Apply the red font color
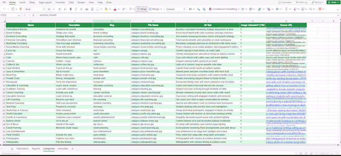341x156 pixels. coord(115,9)
